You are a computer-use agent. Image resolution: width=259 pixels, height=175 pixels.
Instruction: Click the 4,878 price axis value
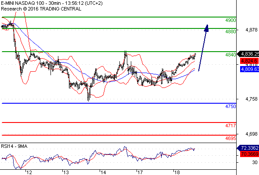click(252, 30)
